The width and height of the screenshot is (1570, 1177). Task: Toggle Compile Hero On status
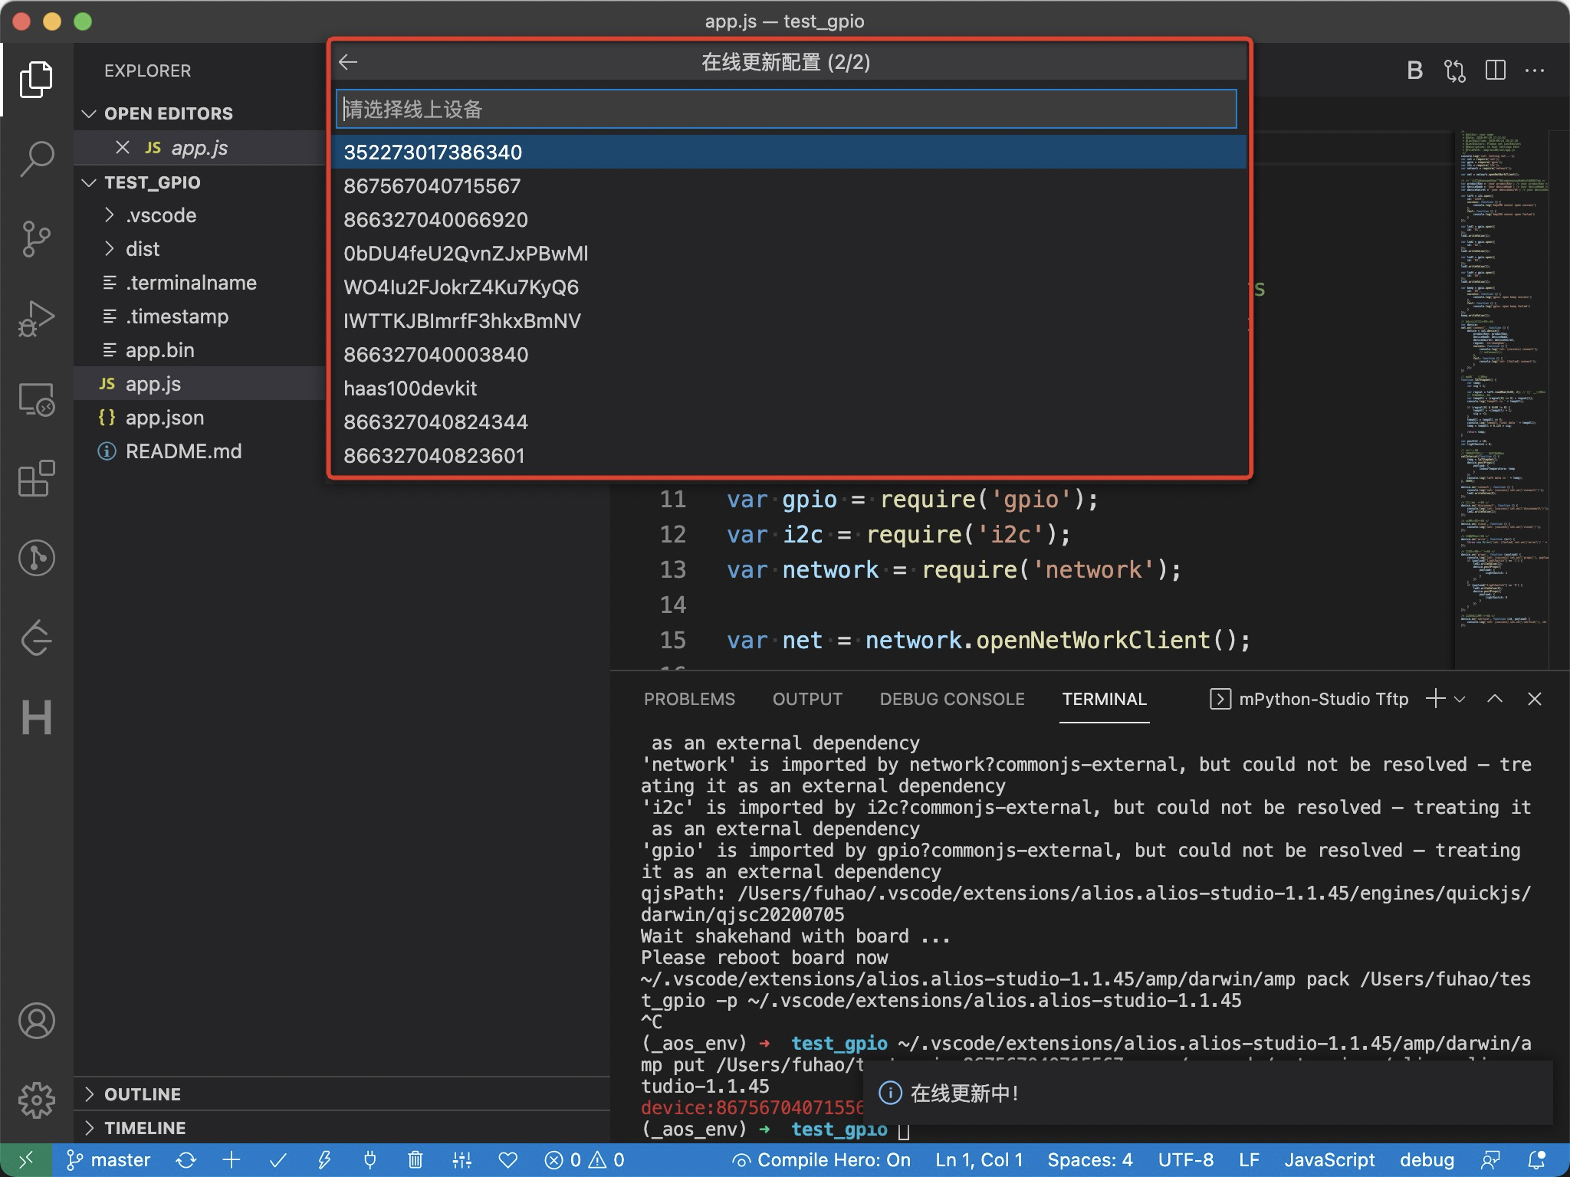[821, 1160]
